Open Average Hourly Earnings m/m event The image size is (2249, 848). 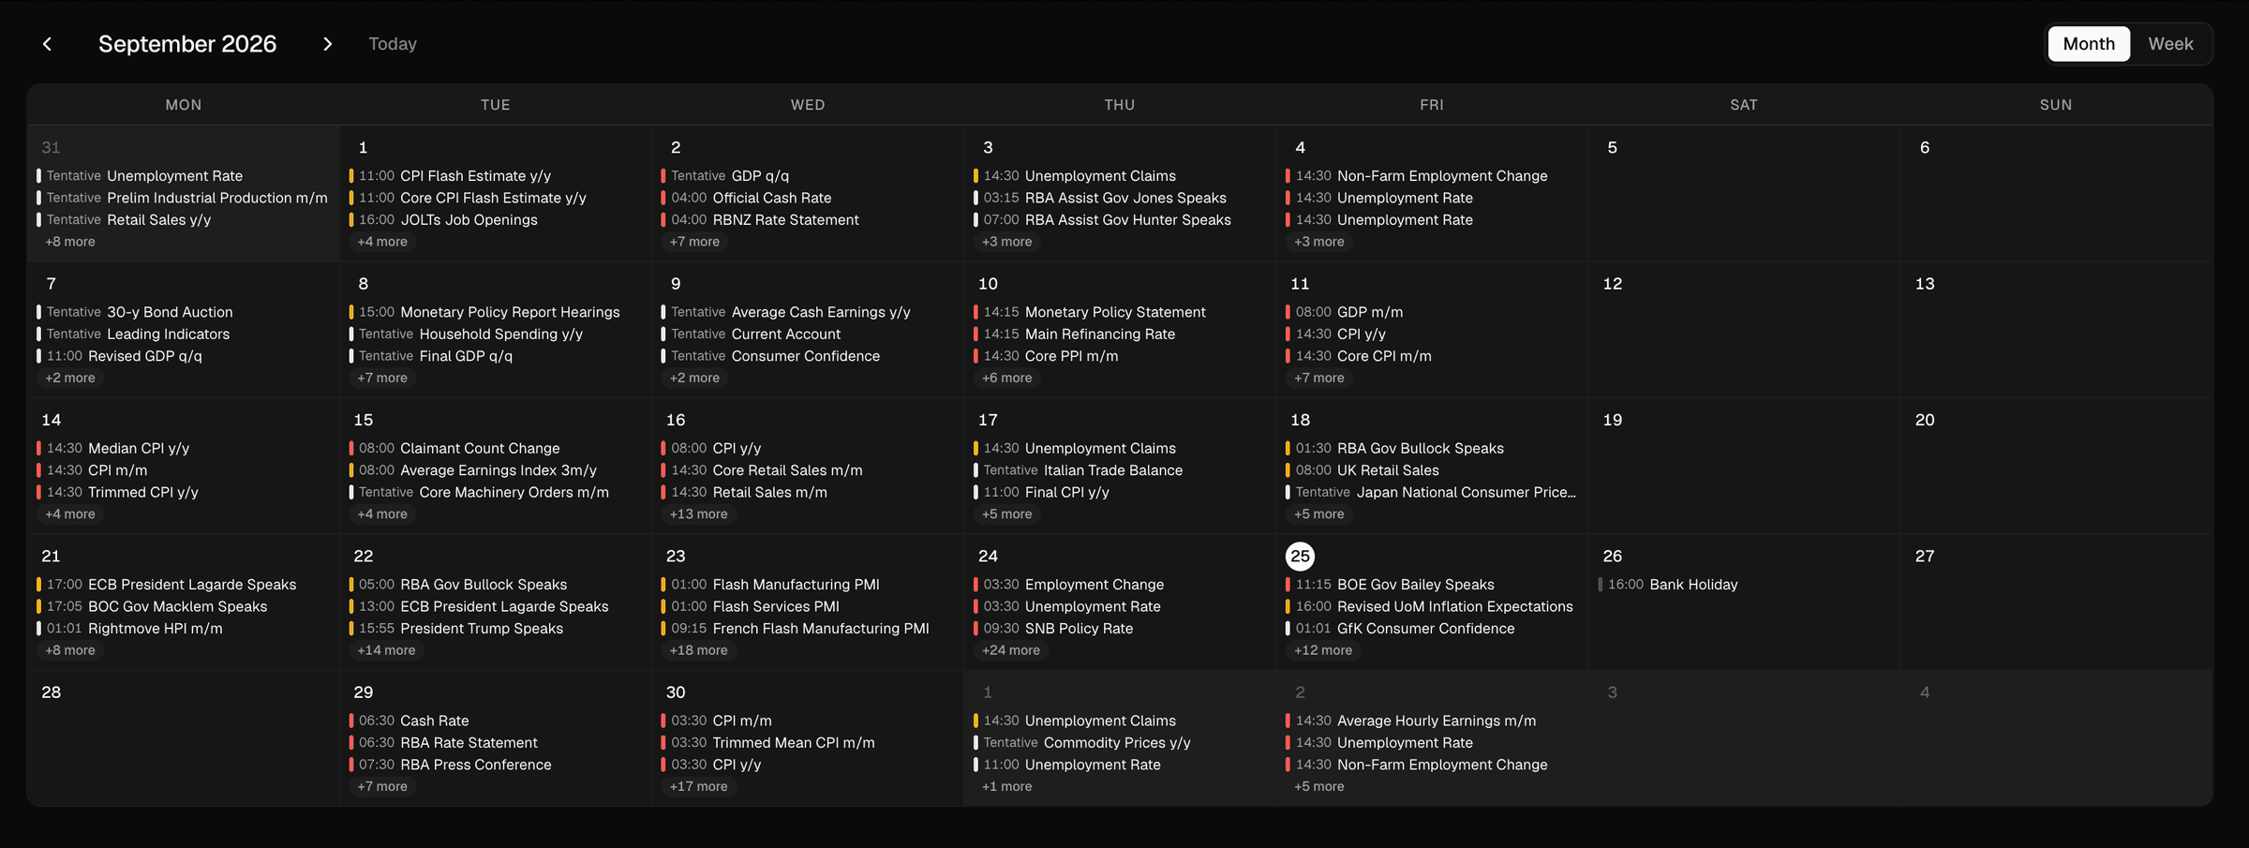click(x=1431, y=722)
